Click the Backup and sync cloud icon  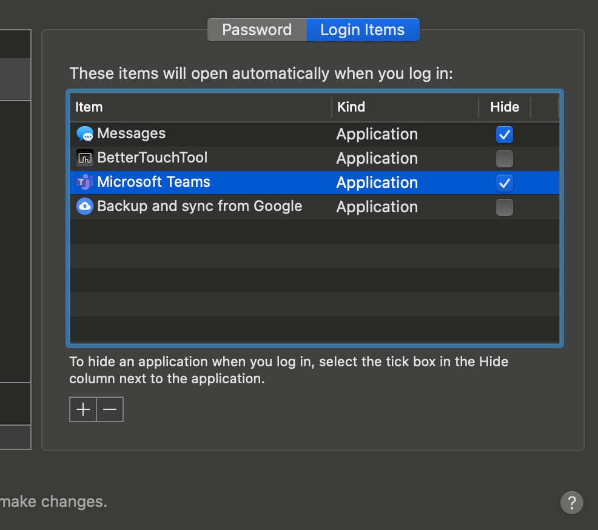85,206
